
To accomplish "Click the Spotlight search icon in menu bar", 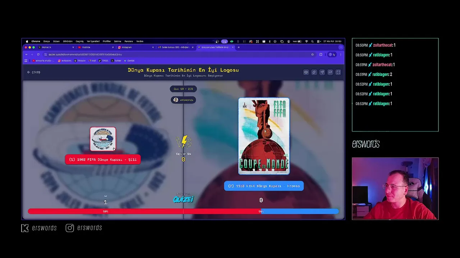I will [312, 41].
